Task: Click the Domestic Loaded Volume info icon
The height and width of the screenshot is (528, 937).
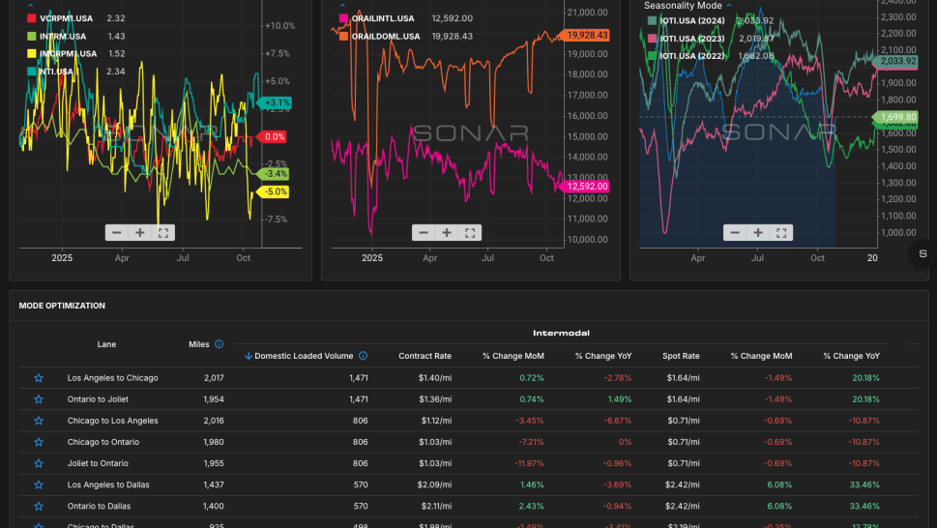Action: [363, 356]
